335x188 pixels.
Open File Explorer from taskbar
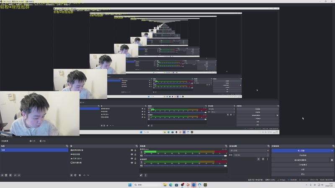[x=165, y=185]
